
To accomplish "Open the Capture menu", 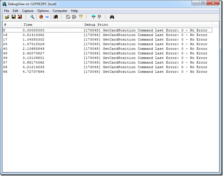I will pos(28,11).
